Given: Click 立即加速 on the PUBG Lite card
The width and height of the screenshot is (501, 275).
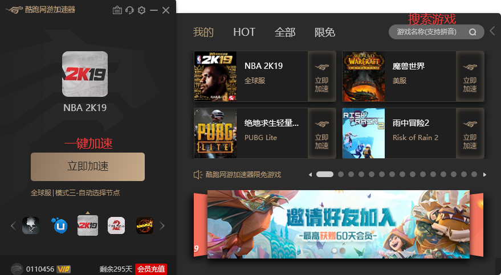Looking at the screenshot, I should point(322,133).
